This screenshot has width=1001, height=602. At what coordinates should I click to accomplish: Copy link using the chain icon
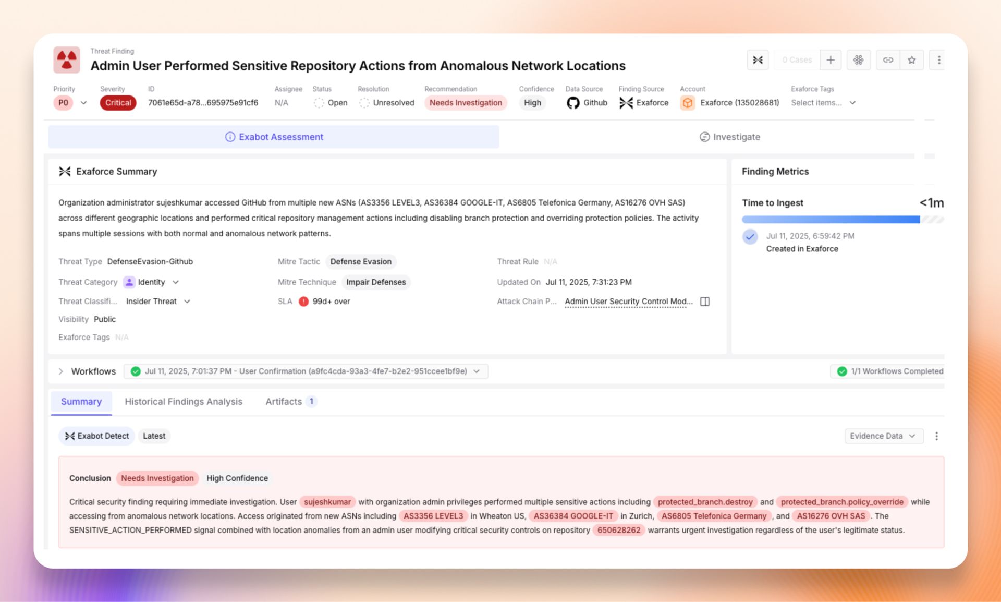[888, 60]
